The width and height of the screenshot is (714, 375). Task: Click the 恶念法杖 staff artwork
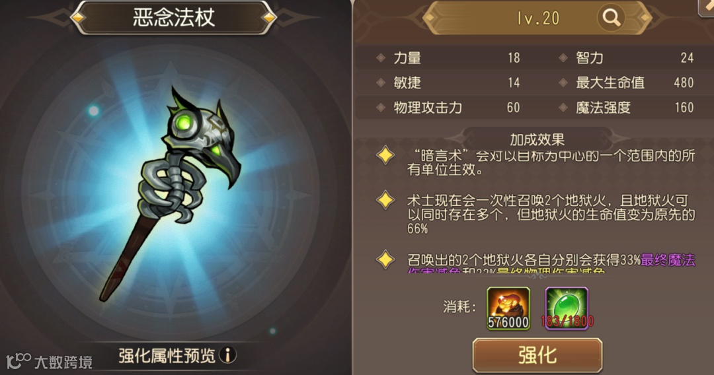[171, 193]
